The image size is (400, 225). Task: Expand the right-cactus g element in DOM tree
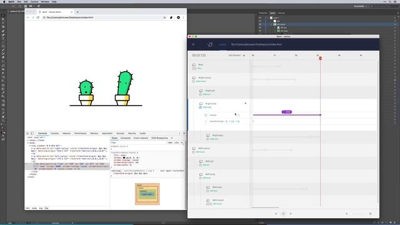32,148
